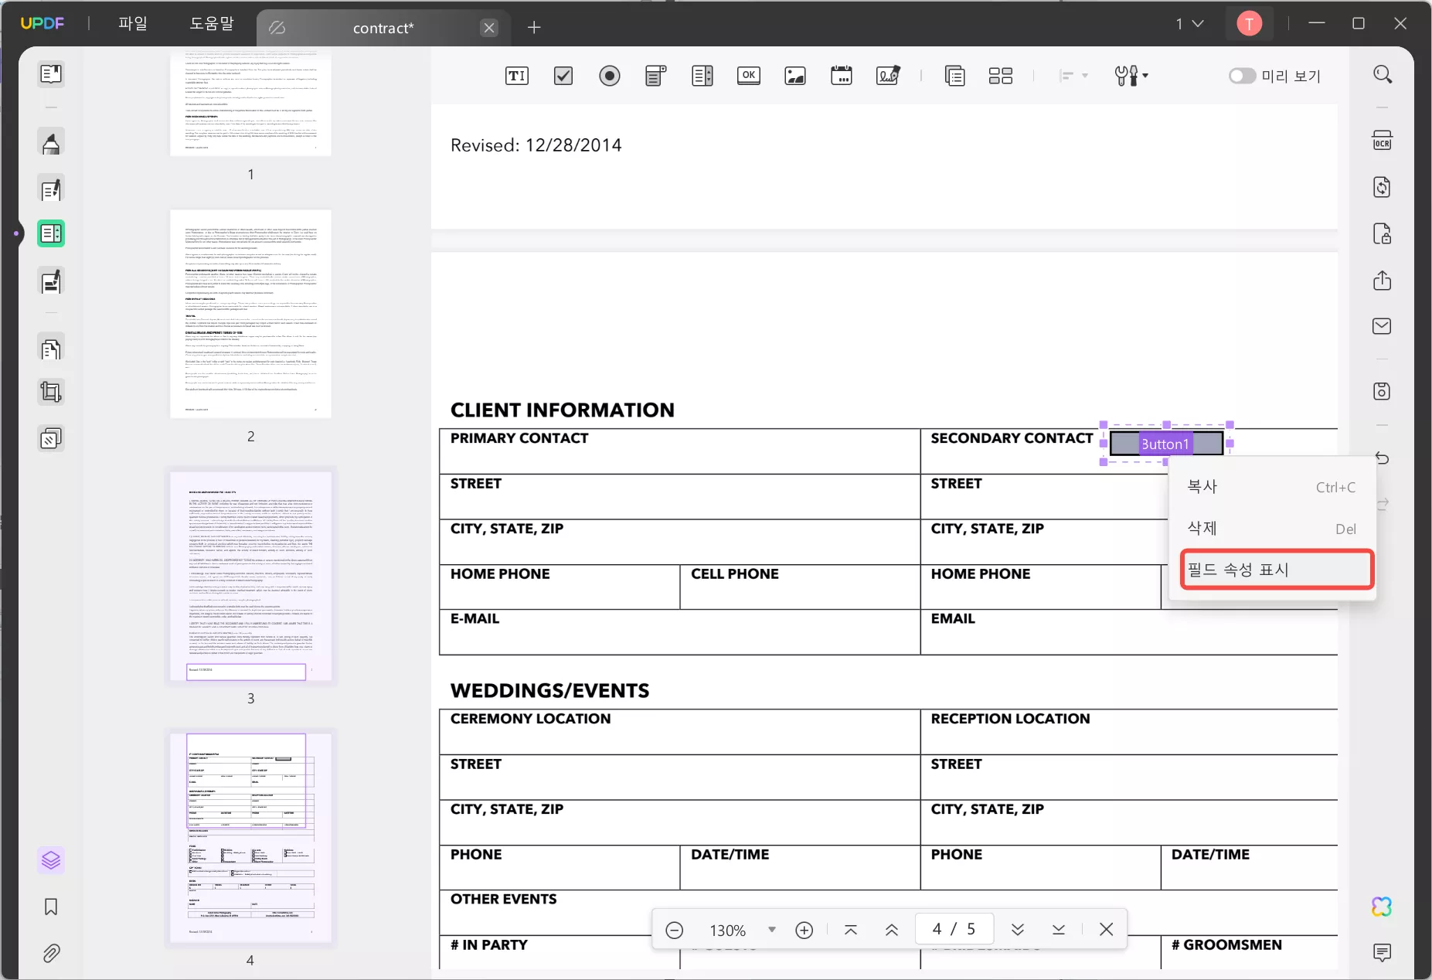Switch to the contract* tab
Viewport: 1432px width, 980px height.
pos(383,29)
